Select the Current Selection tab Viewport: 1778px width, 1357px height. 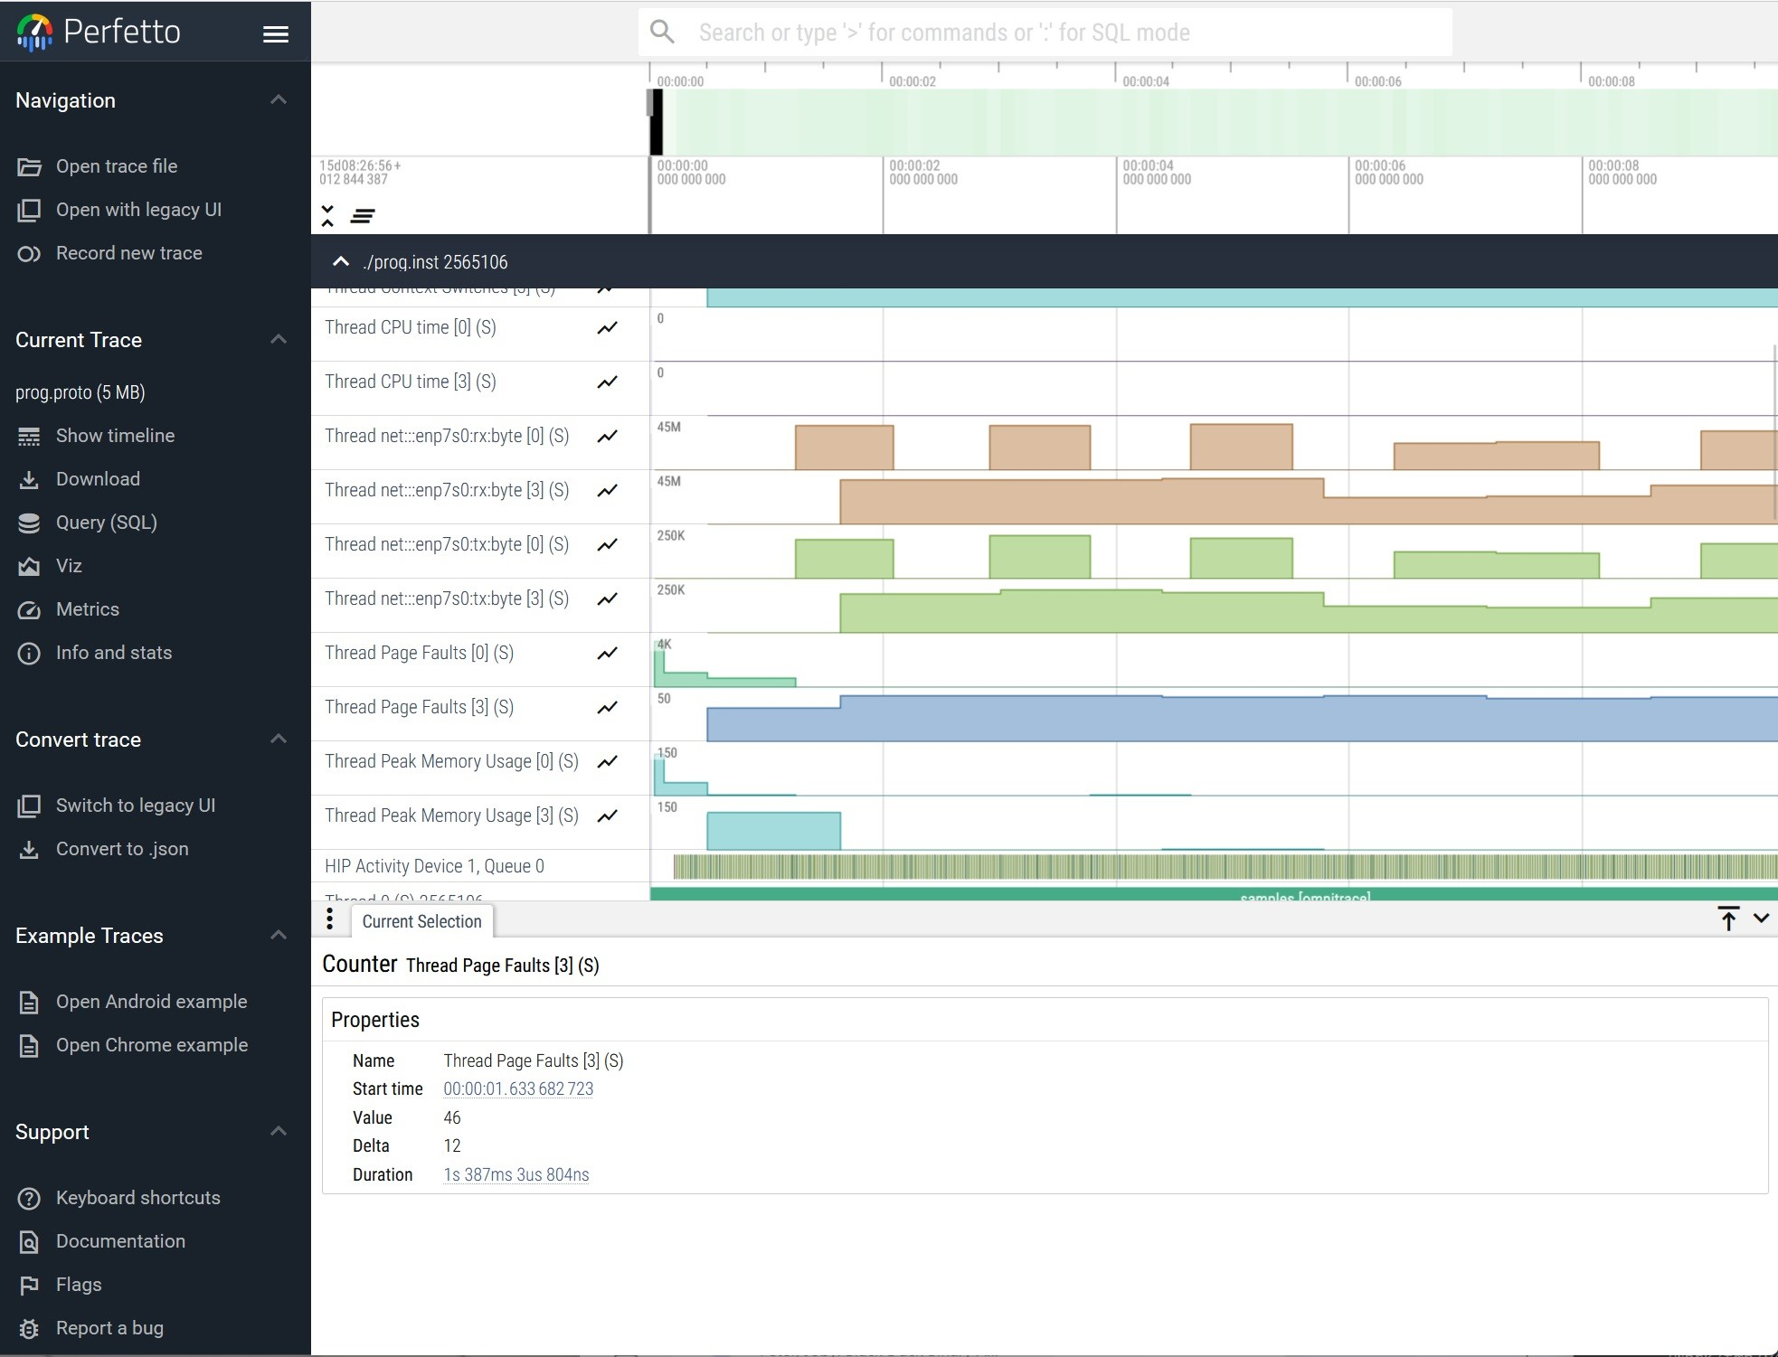[421, 921]
